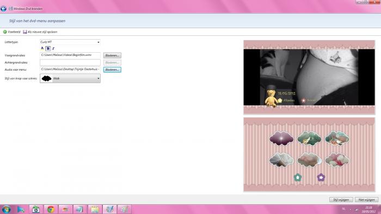This screenshot has width=381, height=214.
Task: Toggle italic I formatting
Action: 53,48
